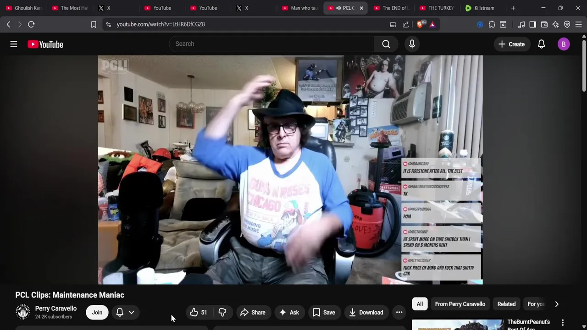Reload the current page

[x=31, y=24]
